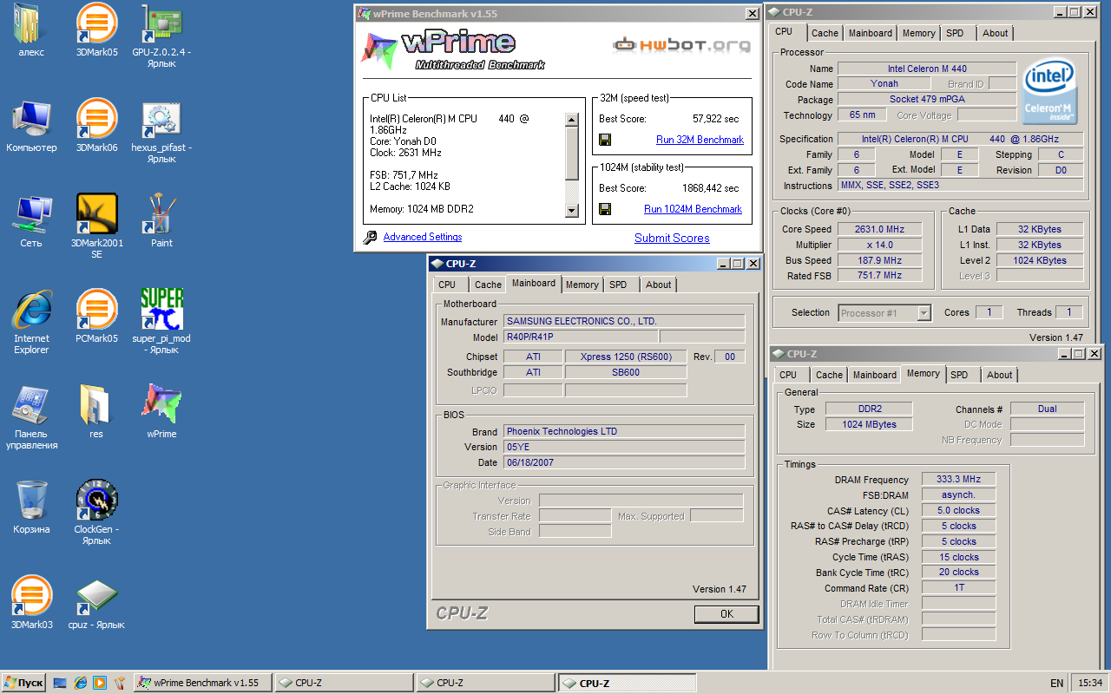This screenshot has width=1111, height=694.
Task: Open the cpuz shortcut icon
Action: click(x=96, y=597)
